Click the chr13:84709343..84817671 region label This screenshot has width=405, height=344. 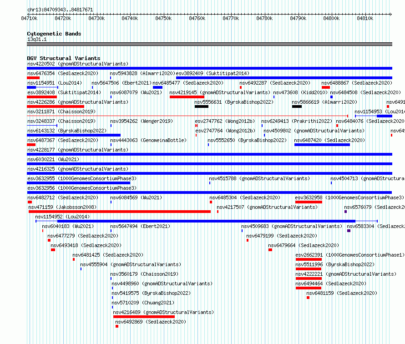tap(60, 10)
